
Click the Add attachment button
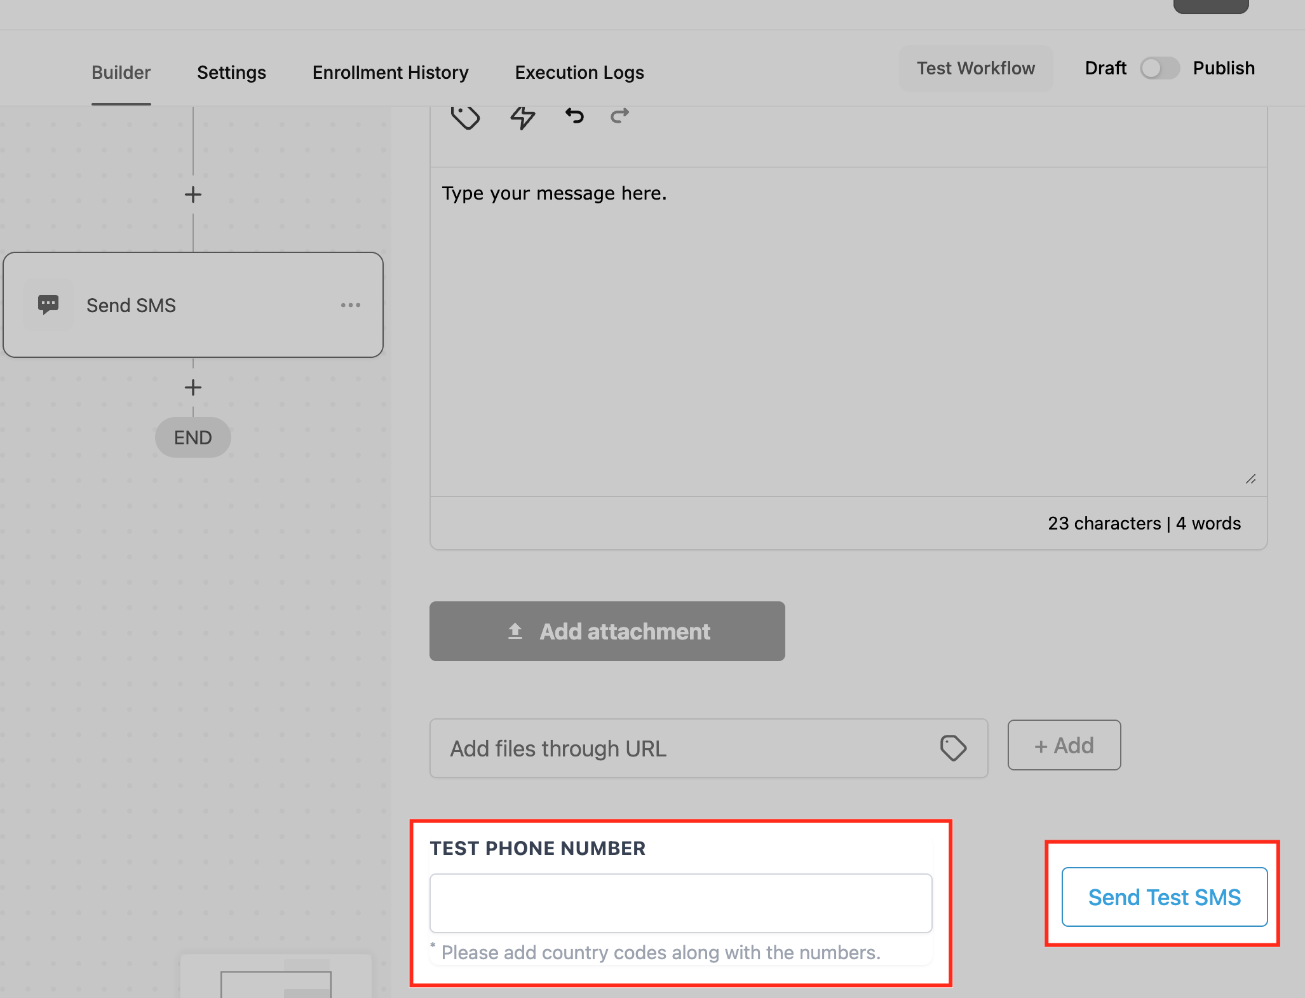[x=607, y=631]
